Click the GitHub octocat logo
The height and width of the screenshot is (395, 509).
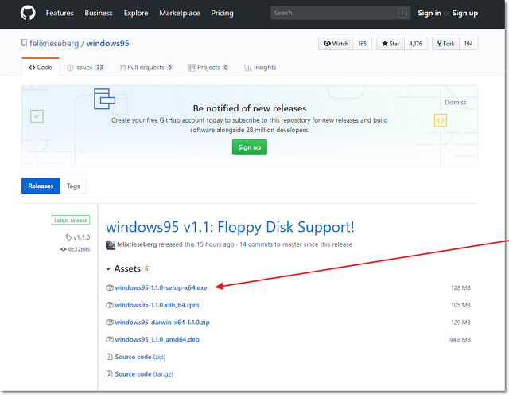28,13
